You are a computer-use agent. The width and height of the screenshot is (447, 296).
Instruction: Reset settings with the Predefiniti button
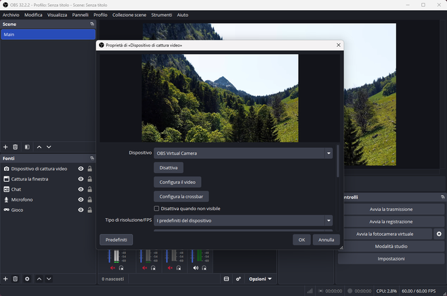[x=116, y=240]
